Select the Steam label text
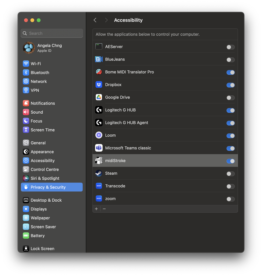 (111, 173)
